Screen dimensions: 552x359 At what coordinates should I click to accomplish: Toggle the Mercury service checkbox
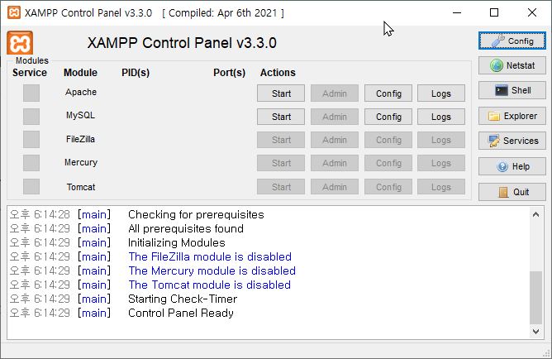point(31,163)
